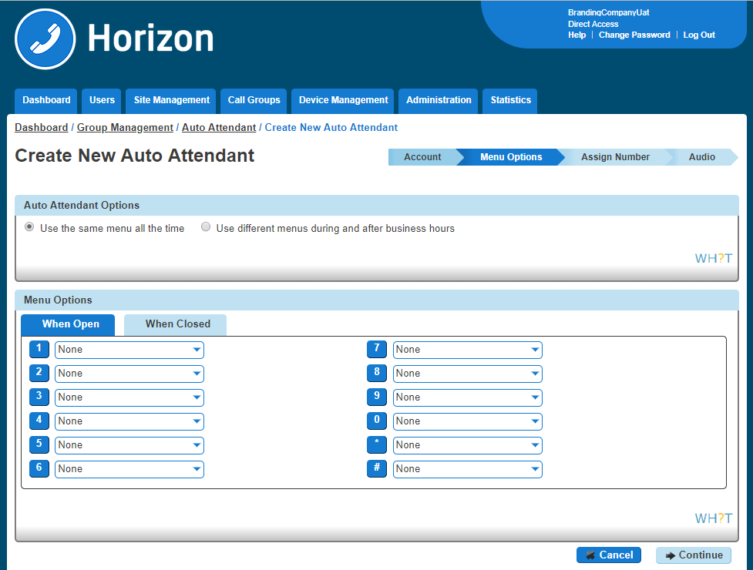The image size is (753, 570).
Task: Click the key 1 number badge
Action: [39, 349]
